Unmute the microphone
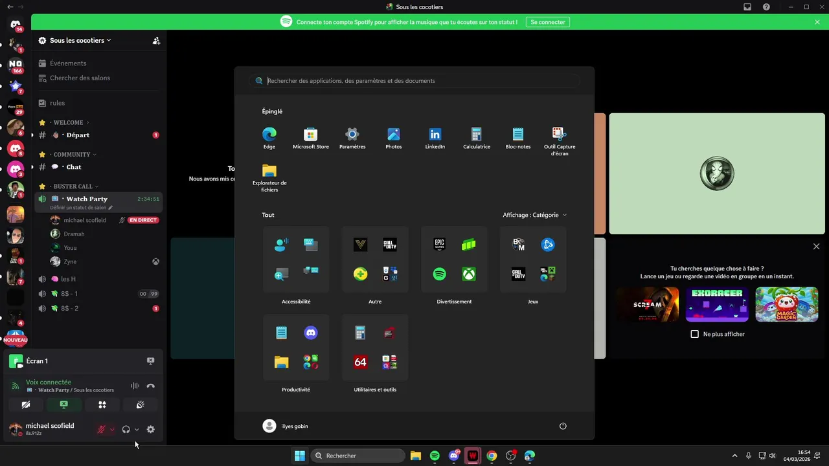This screenshot has width=829, height=466. 101,429
